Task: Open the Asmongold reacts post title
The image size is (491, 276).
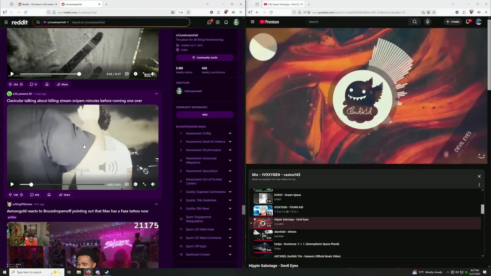Action: point(77,211)
